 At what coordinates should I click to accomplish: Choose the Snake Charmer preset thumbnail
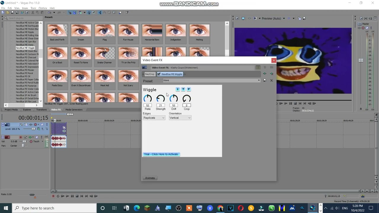[x=105, y=56]
